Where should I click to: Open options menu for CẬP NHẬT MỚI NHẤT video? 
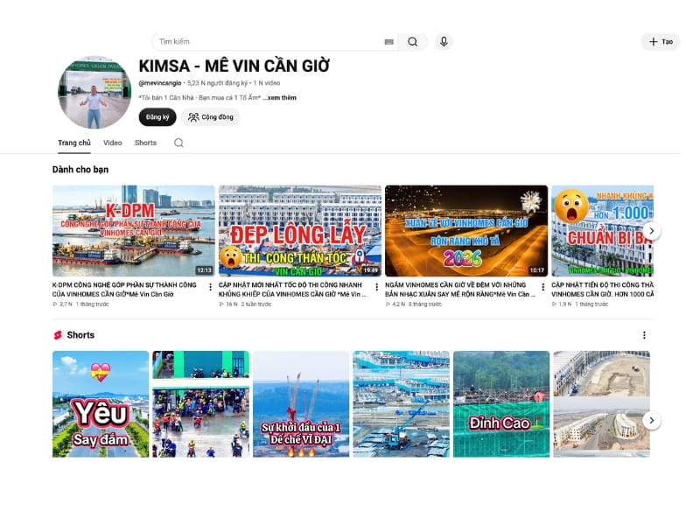[x=377, y=287]
